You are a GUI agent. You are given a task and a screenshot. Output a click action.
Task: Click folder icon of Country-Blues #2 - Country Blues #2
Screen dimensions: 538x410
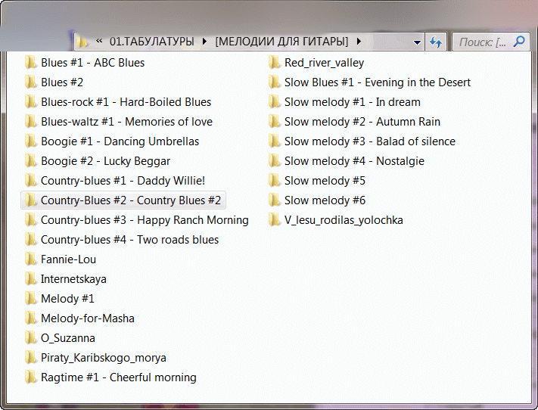[x=30, y=200]
